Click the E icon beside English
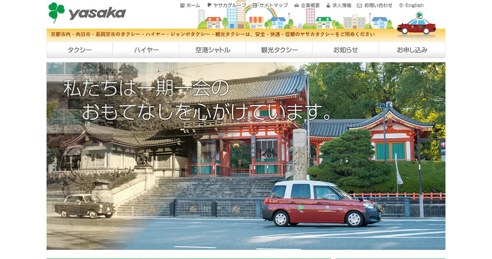 (x=401, y=5)
